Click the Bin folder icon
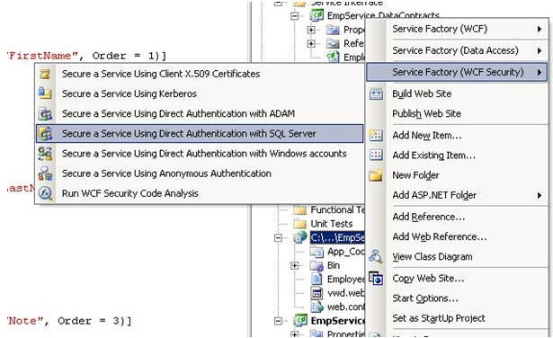The width and height of the screenshot is (553, 338). pos(317,265)
